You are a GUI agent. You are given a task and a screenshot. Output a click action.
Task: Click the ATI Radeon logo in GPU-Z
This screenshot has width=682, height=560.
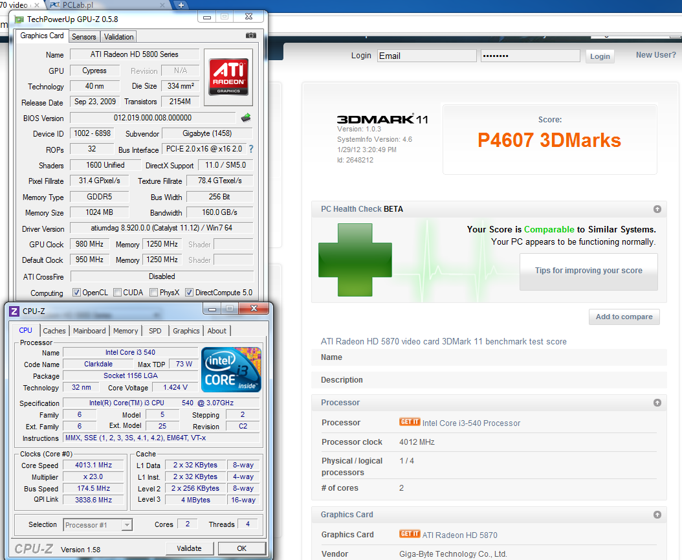228,77
